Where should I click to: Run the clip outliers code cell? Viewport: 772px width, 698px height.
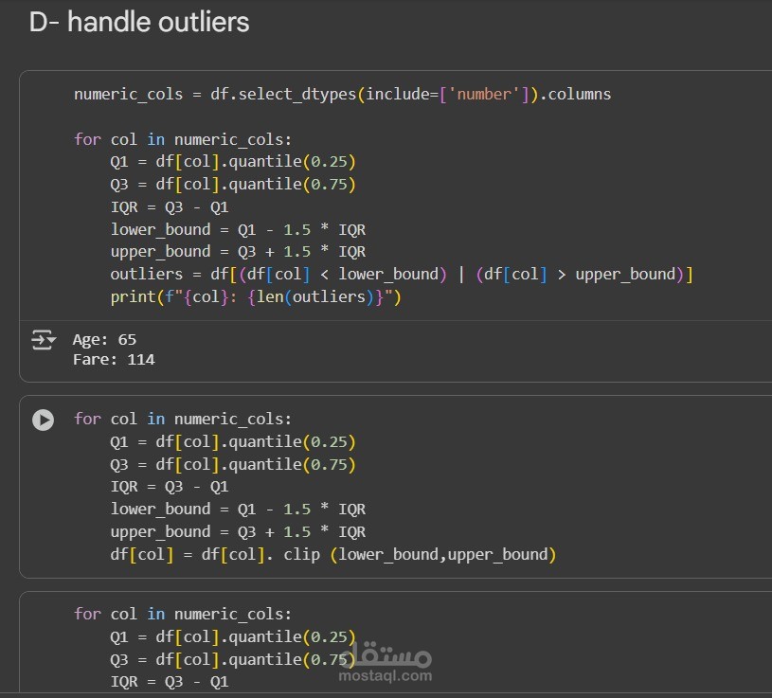coord(44,420)
